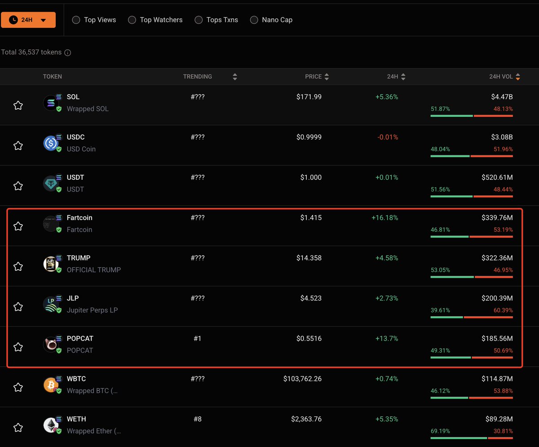The image size is (539, 447).
Task: Sort by the TRENDING column arrows
Action: (234, 77)
